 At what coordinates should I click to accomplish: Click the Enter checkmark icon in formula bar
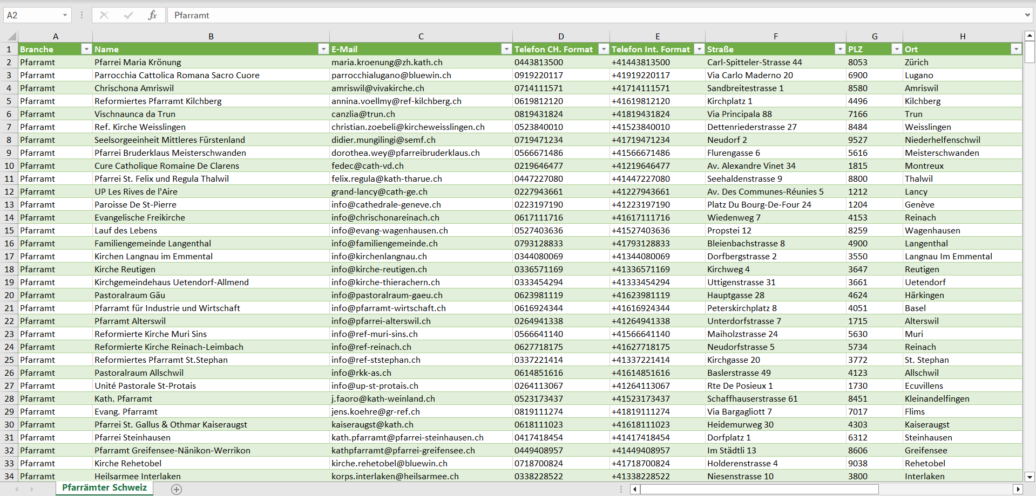[128, 15]
